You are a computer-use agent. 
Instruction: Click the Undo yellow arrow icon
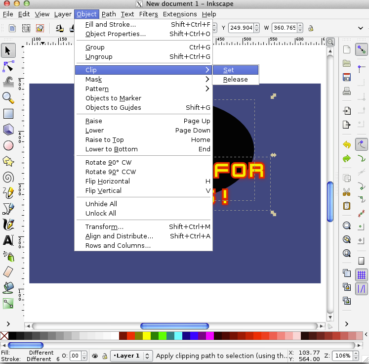point(347,145)
